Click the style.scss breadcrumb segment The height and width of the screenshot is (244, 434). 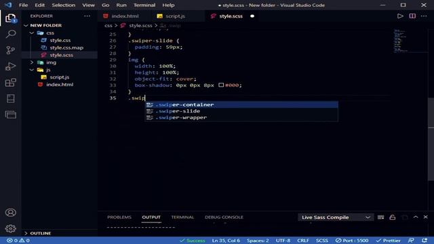140,26
